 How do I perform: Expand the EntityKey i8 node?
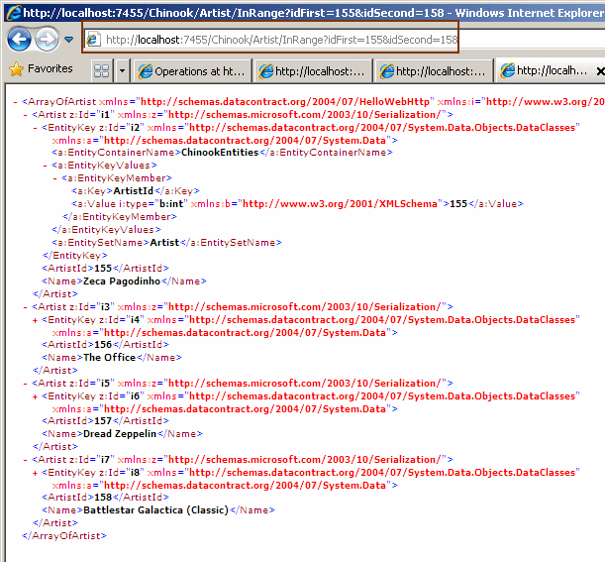[x=35, y=473]
